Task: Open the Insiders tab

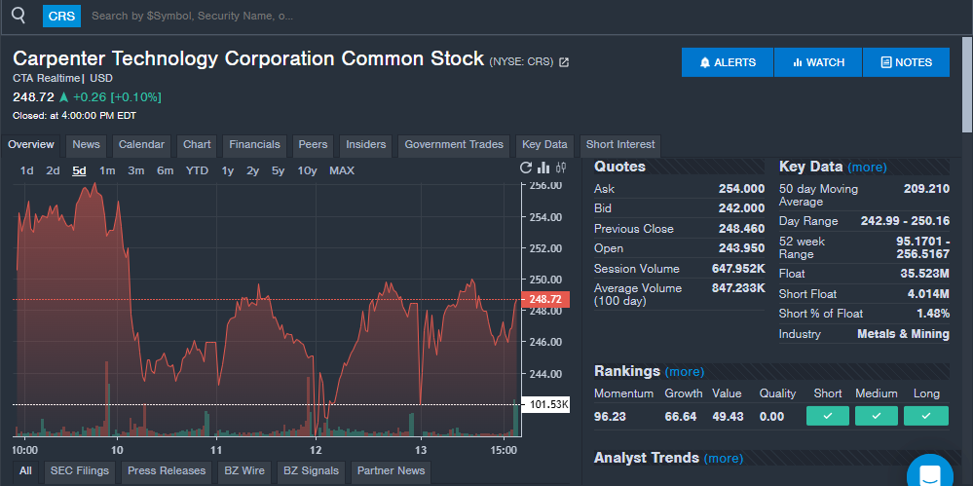Action: 366,144
